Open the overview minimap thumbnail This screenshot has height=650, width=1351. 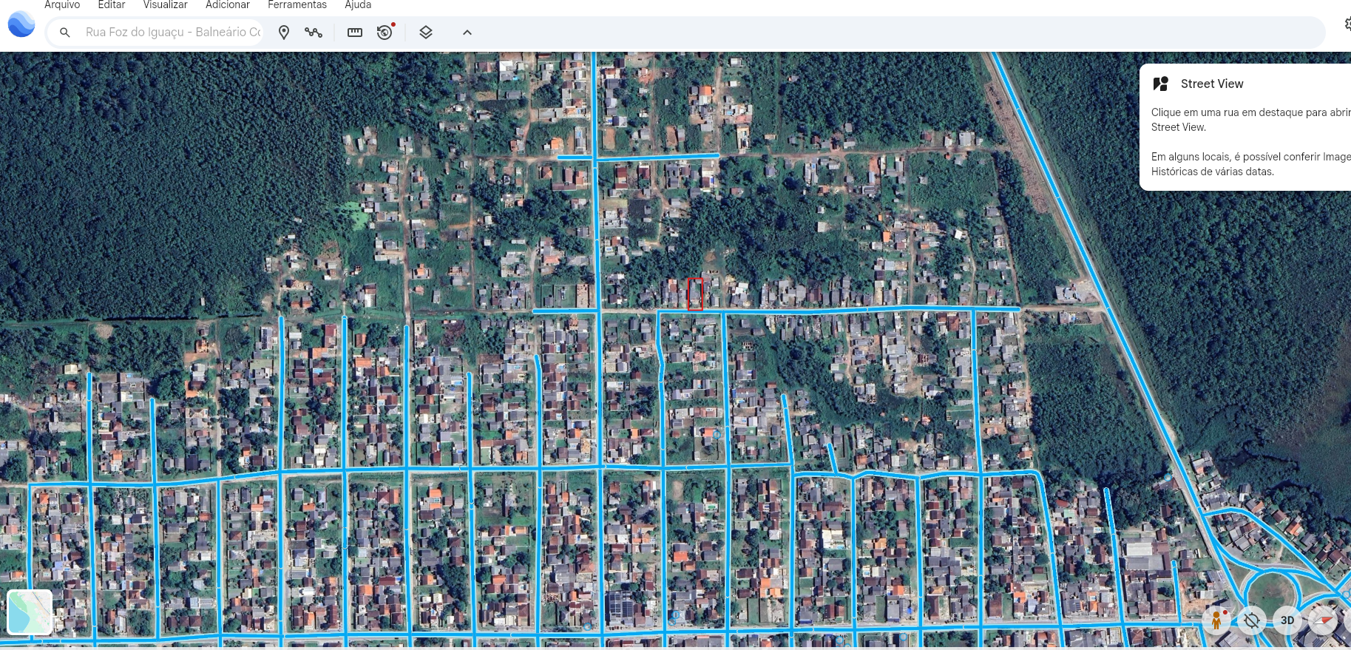(30, 612)
